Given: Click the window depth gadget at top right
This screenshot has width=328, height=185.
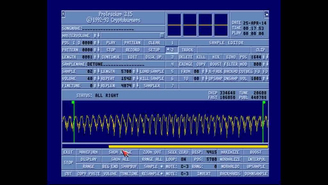Looking at the screenshot, I should pyautogui.click(x=266, y=14).
